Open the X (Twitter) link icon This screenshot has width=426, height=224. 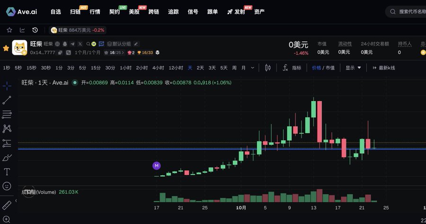click(x=80, y=43)
